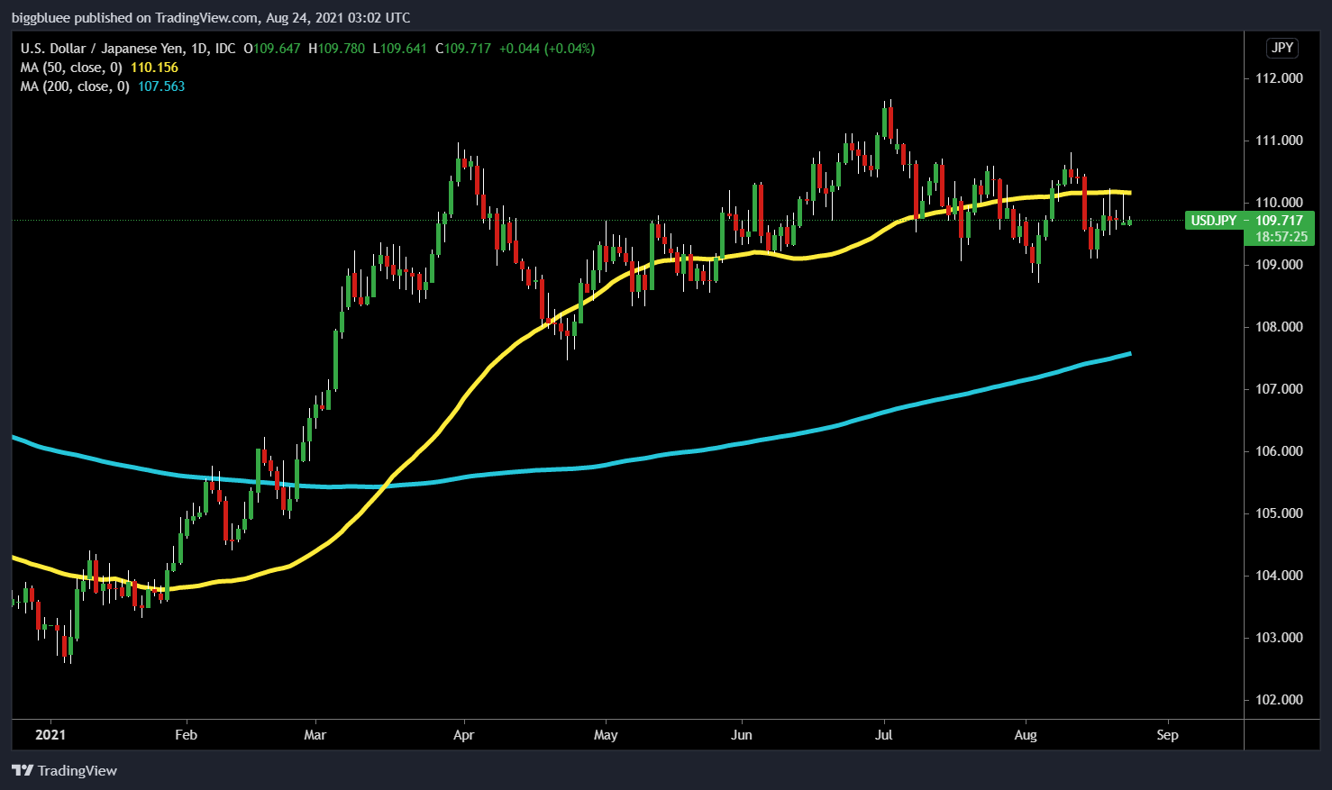Click the MA (50, close, 0) indicator legend
The image size is (1332, 790).
[71, 68]
